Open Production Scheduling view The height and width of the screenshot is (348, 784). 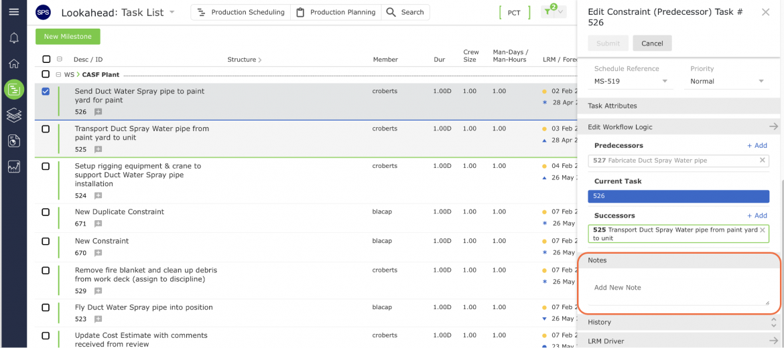click(x=241, y=12)
